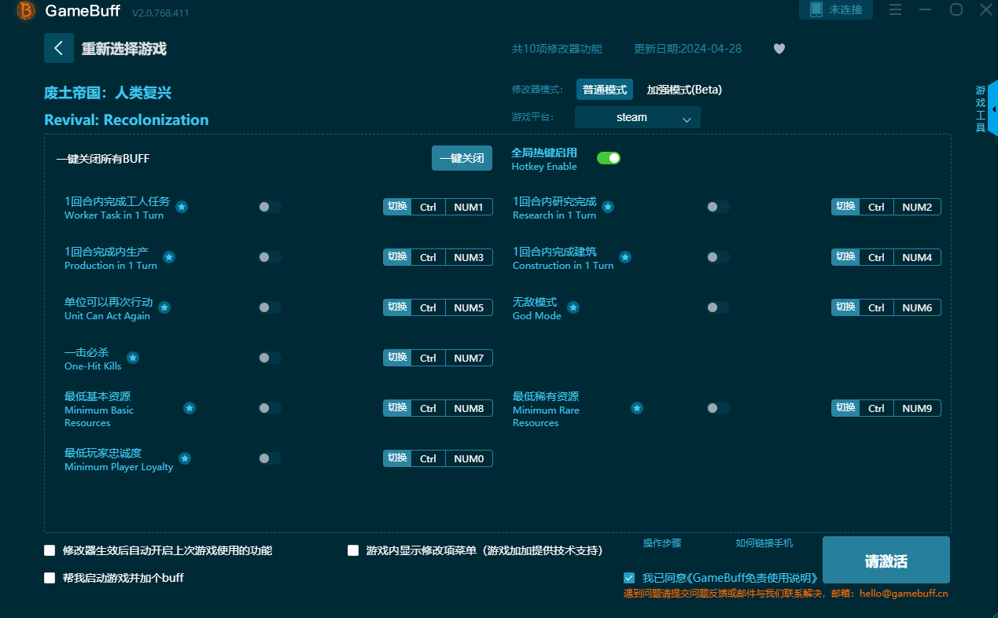Click 重新选择游戏 heading text

124,49
